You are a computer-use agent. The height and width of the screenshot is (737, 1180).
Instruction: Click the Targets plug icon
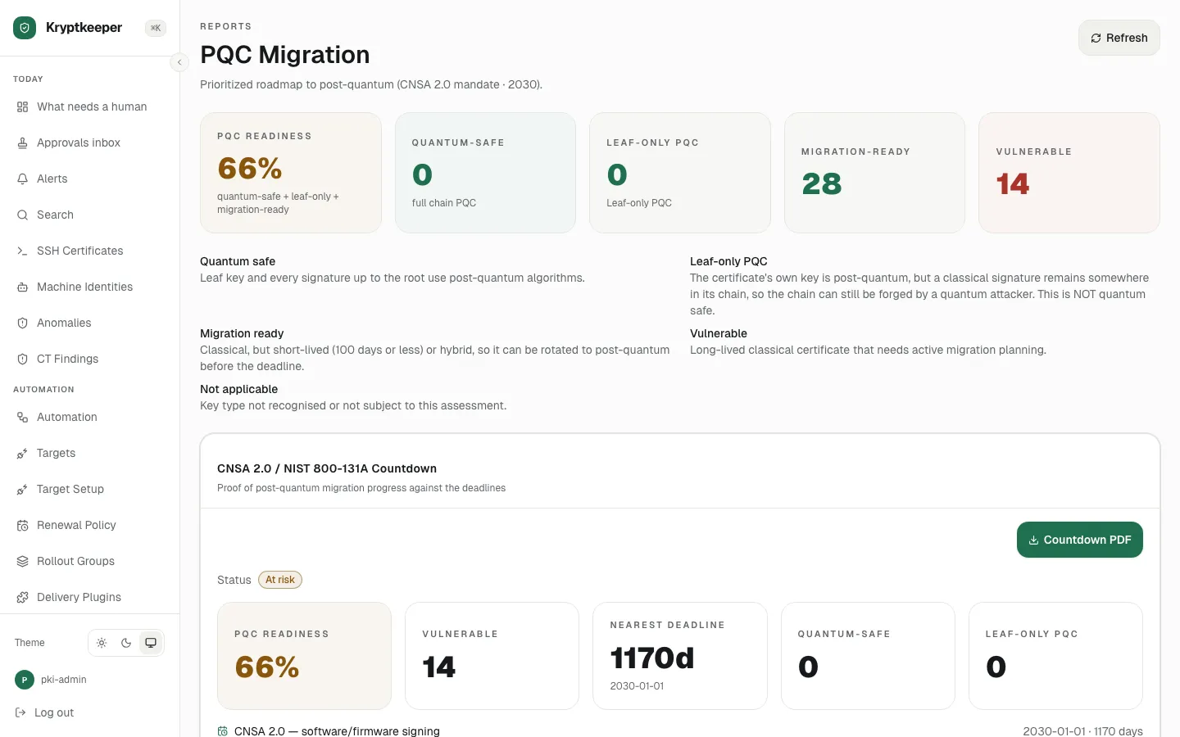(23, 453)
